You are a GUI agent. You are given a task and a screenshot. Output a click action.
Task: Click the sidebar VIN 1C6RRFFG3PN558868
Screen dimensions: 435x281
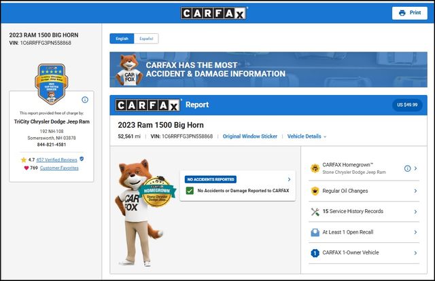coord(46,43)
